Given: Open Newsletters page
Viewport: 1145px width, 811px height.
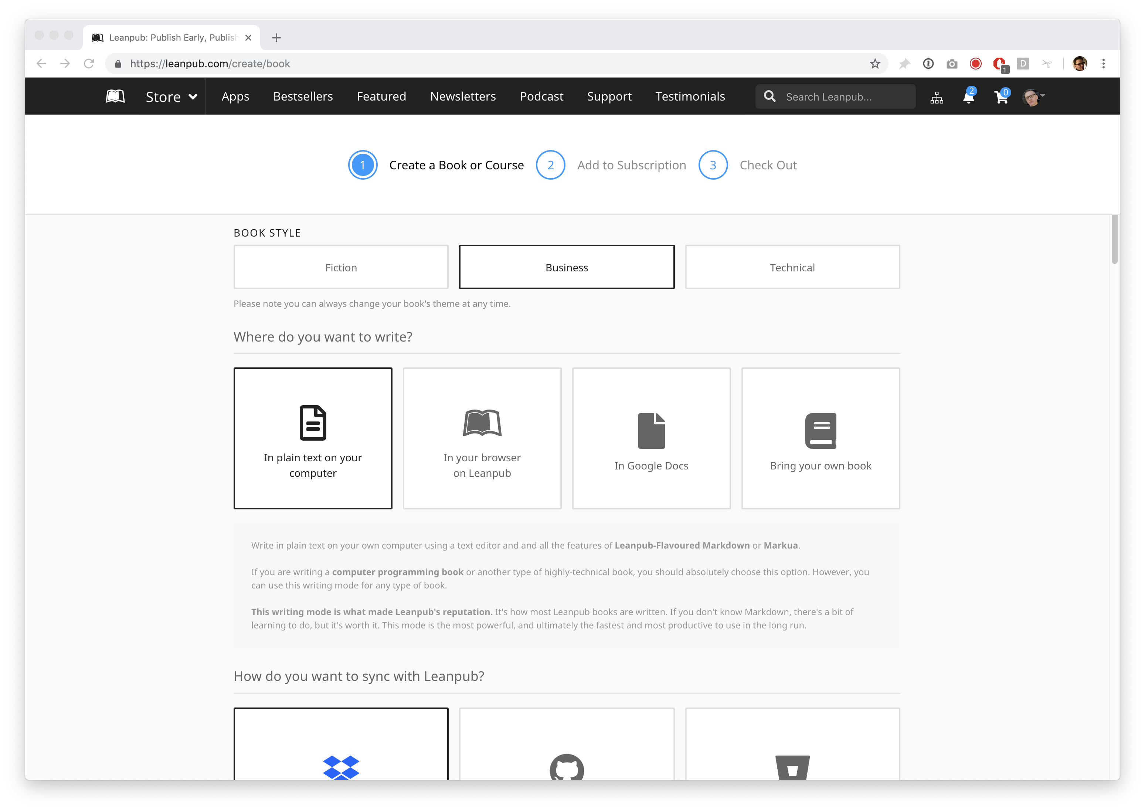Looking at the screenshot, I should 463,96.
